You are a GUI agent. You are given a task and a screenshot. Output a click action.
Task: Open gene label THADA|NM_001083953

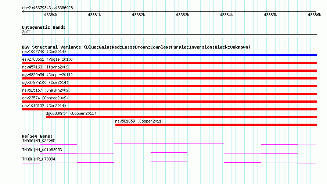pyautogui.click(x=42, y=150)
